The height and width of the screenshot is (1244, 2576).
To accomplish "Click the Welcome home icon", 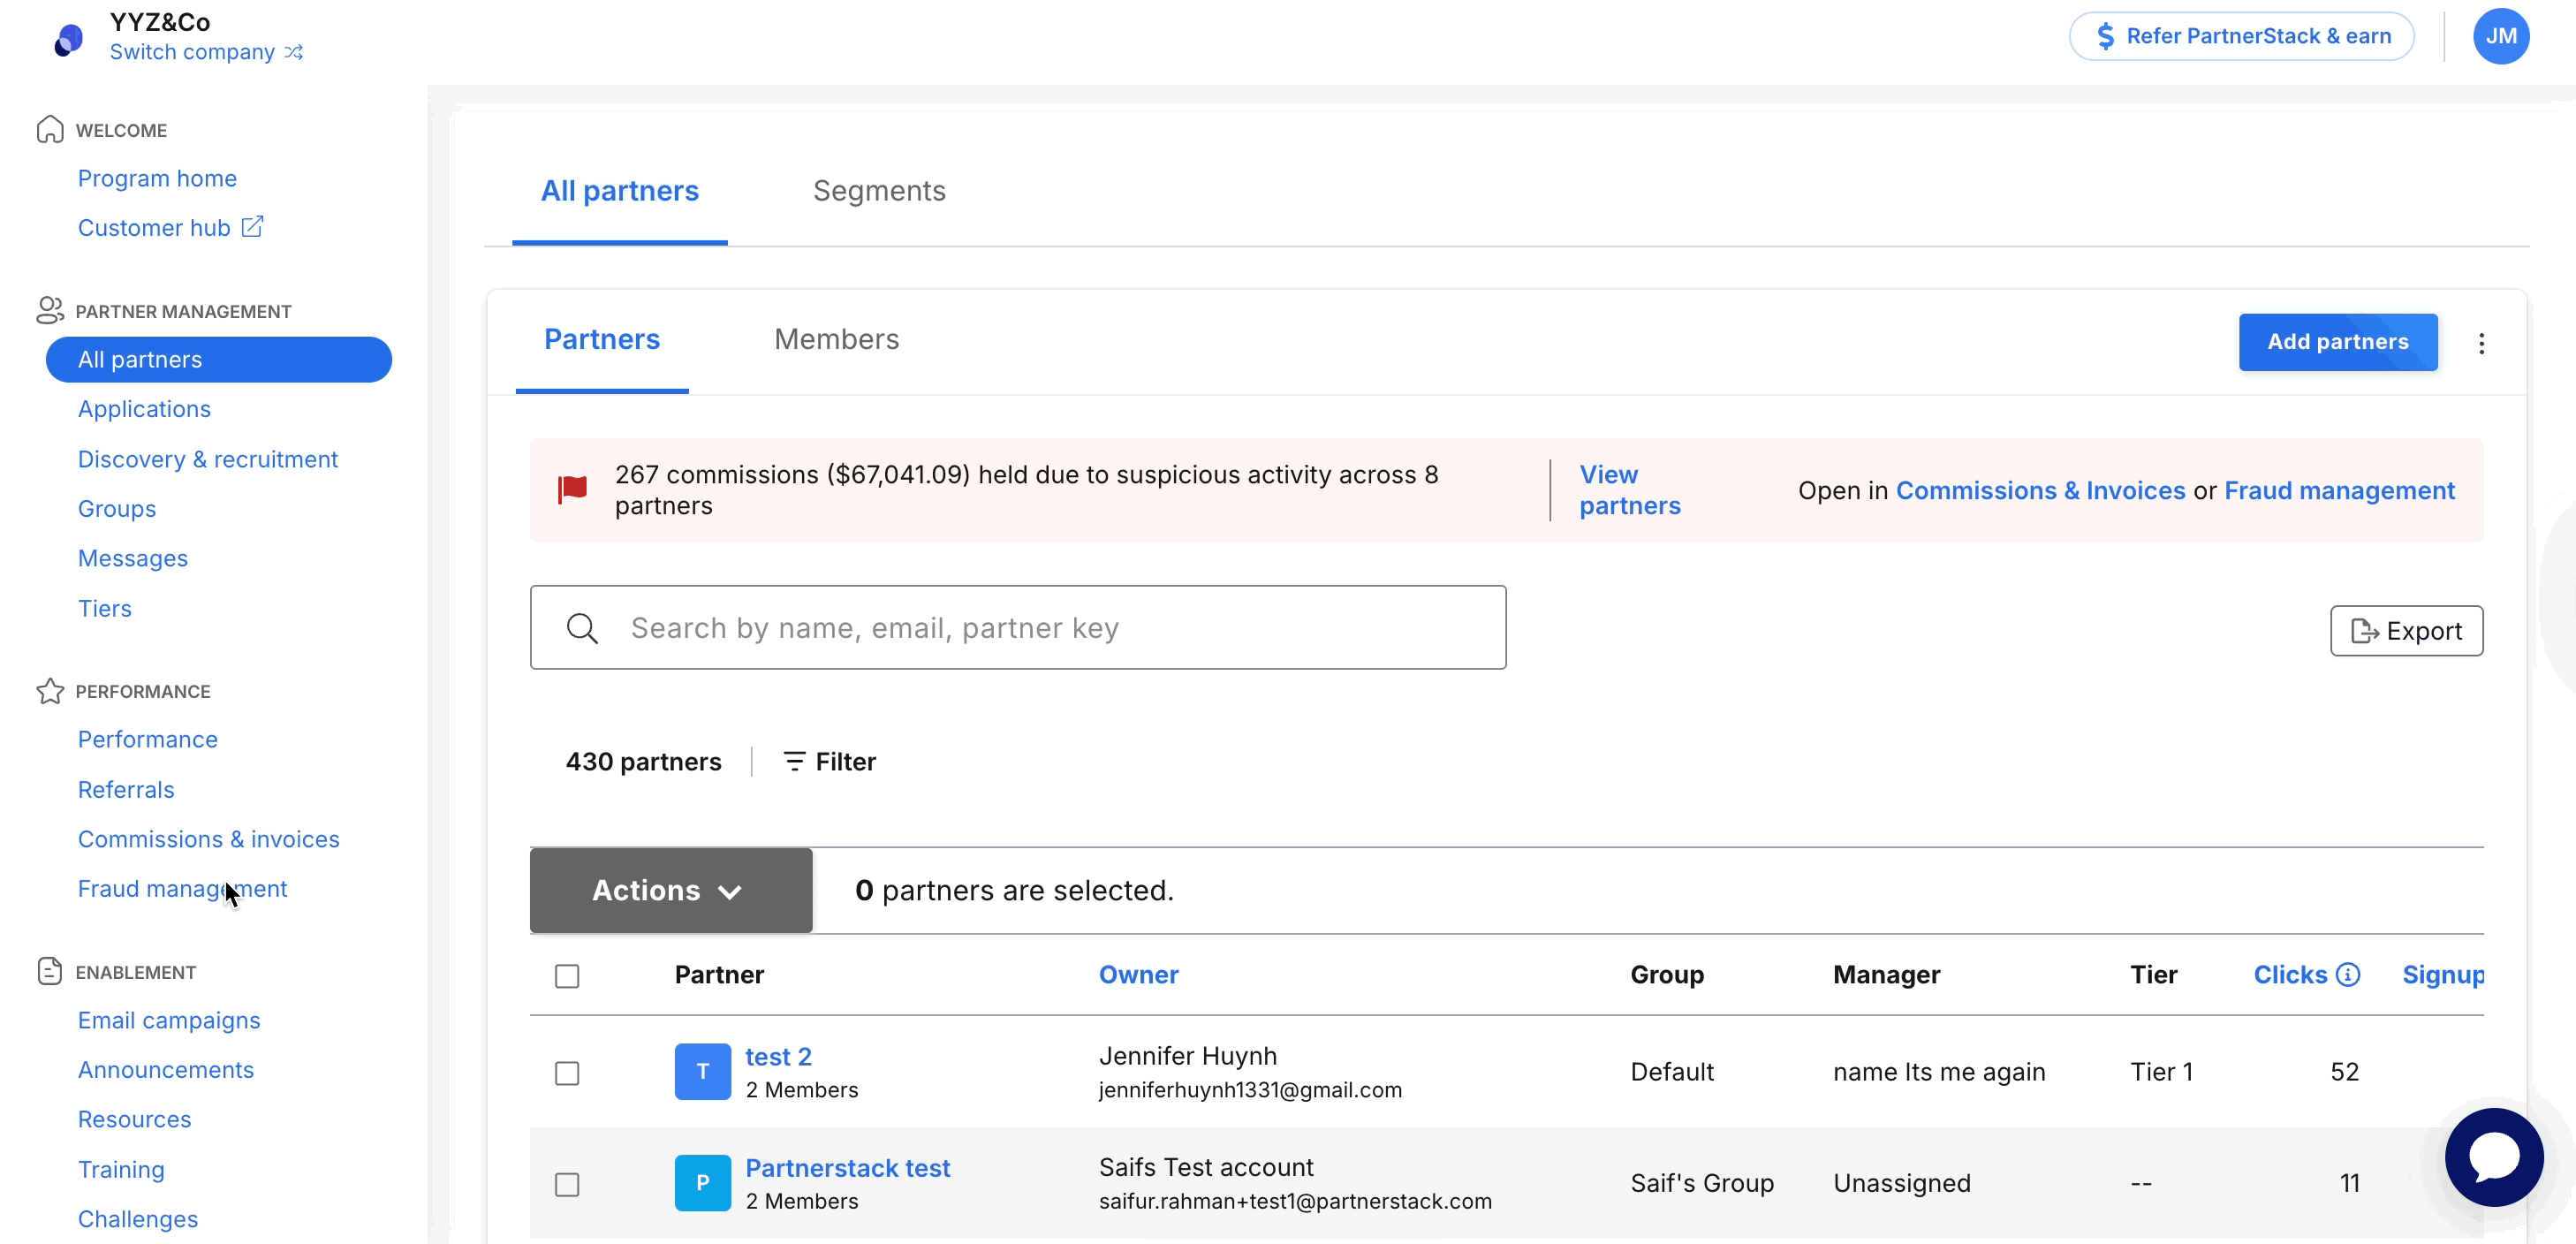I will pos(50,130).
